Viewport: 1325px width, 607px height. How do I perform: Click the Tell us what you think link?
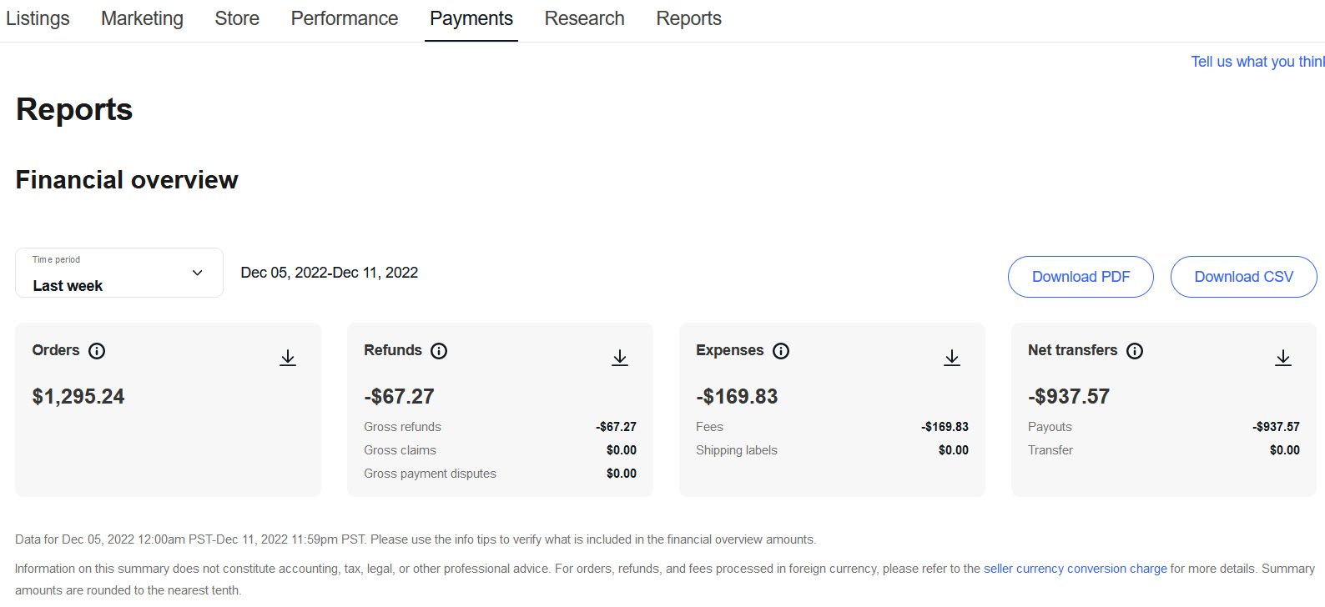point(1257,62)
